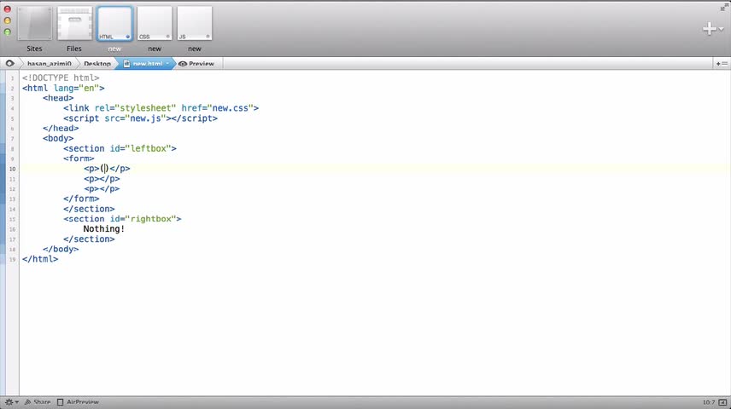The width and height of the screenshot is (731, 409).
Task: Click the closing </html> tag
Action: click(40, 259)
